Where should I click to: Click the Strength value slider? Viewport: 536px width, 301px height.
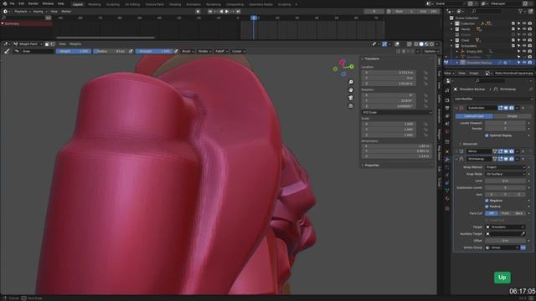[x=154, y=51]
